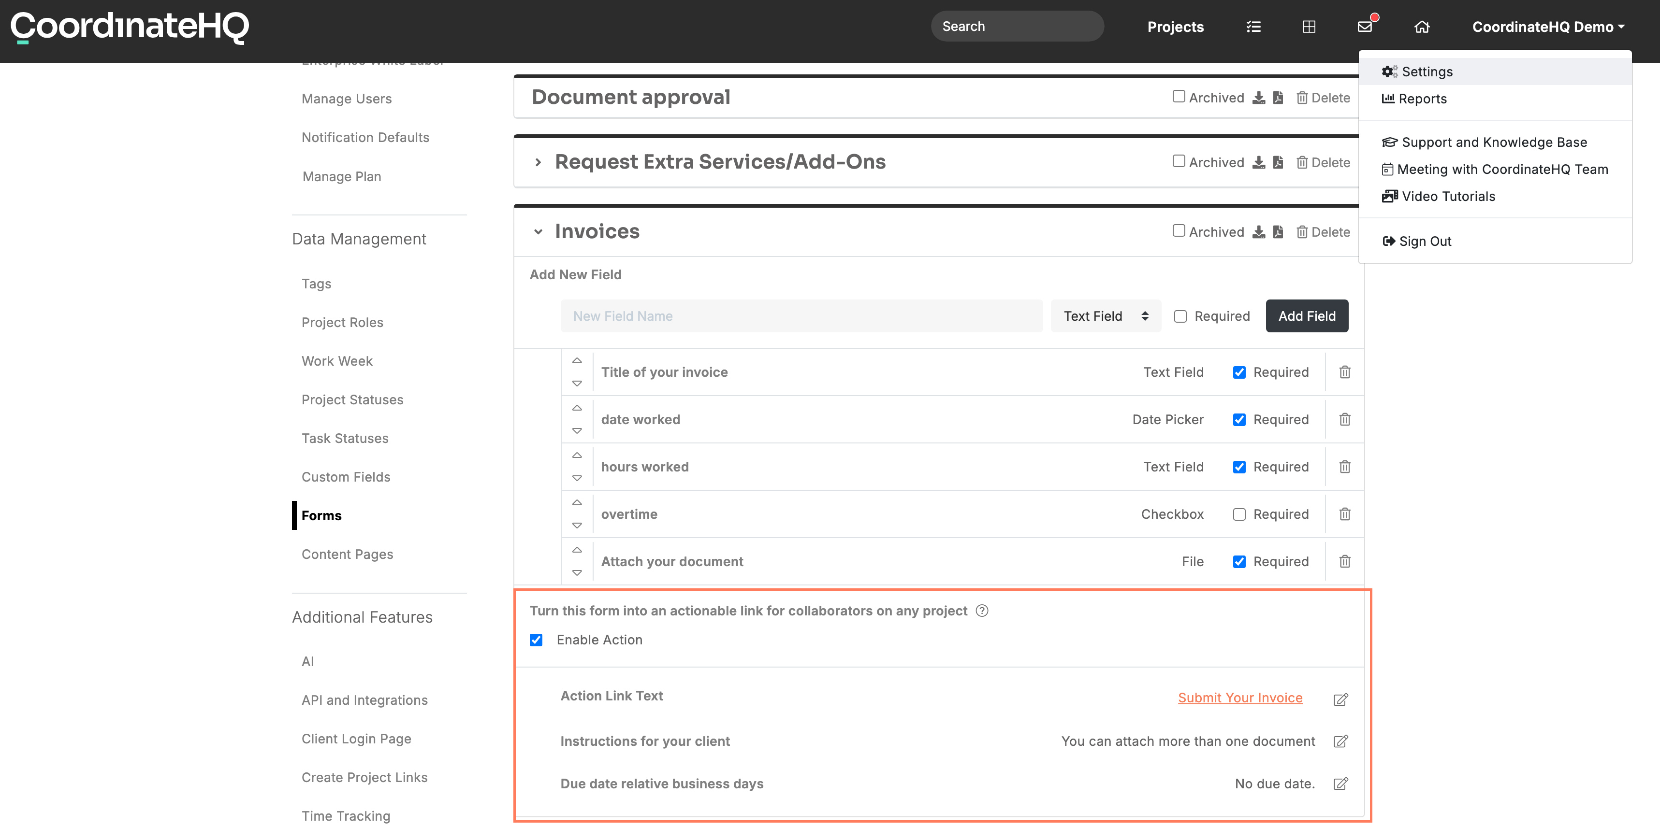Open the task list icon in top bar
Image resolution: width=1660 pixels, height=826 pixels.
[1253, 27]
